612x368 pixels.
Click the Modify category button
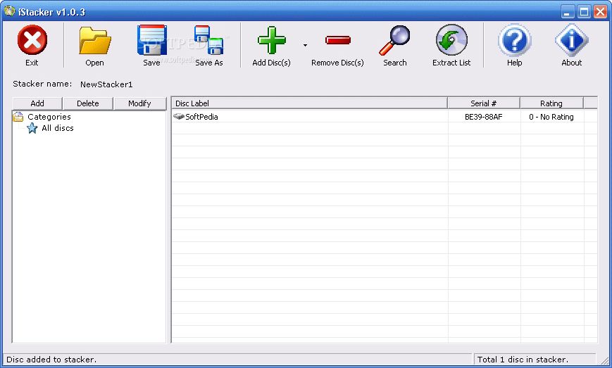pyautogui.click(x=139, y=103)
